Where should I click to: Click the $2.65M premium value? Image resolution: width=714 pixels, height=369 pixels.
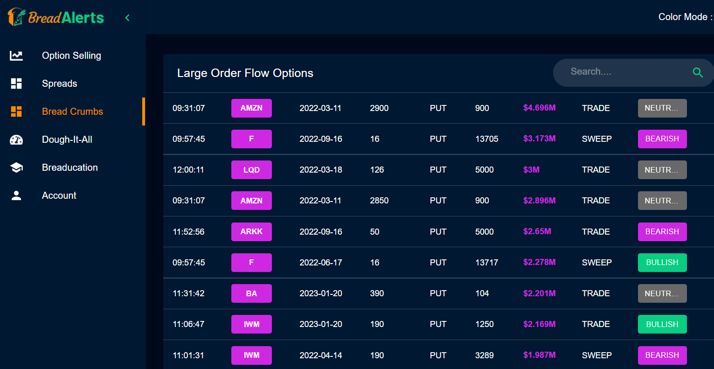point(537,231)
